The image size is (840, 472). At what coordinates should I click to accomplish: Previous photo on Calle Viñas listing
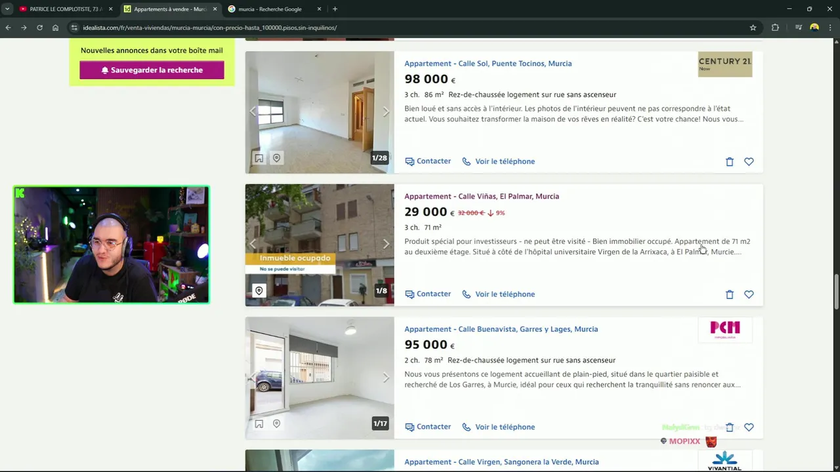[x=253, y=245]
